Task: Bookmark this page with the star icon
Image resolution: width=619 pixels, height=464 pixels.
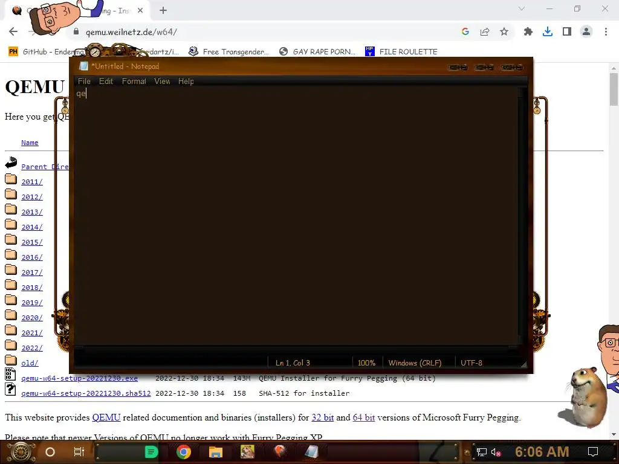Action: point(504,32)
